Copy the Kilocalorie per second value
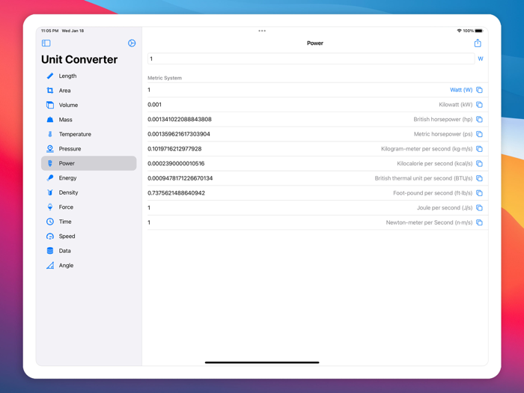This screenshot has width=524, height=393. [x=480, y=163]
